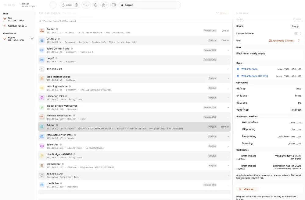Image resolution: width=305 pixels, height=200 pixels.
Task: Click the Dishwasher appliance icon
Action: pos(42,165)
